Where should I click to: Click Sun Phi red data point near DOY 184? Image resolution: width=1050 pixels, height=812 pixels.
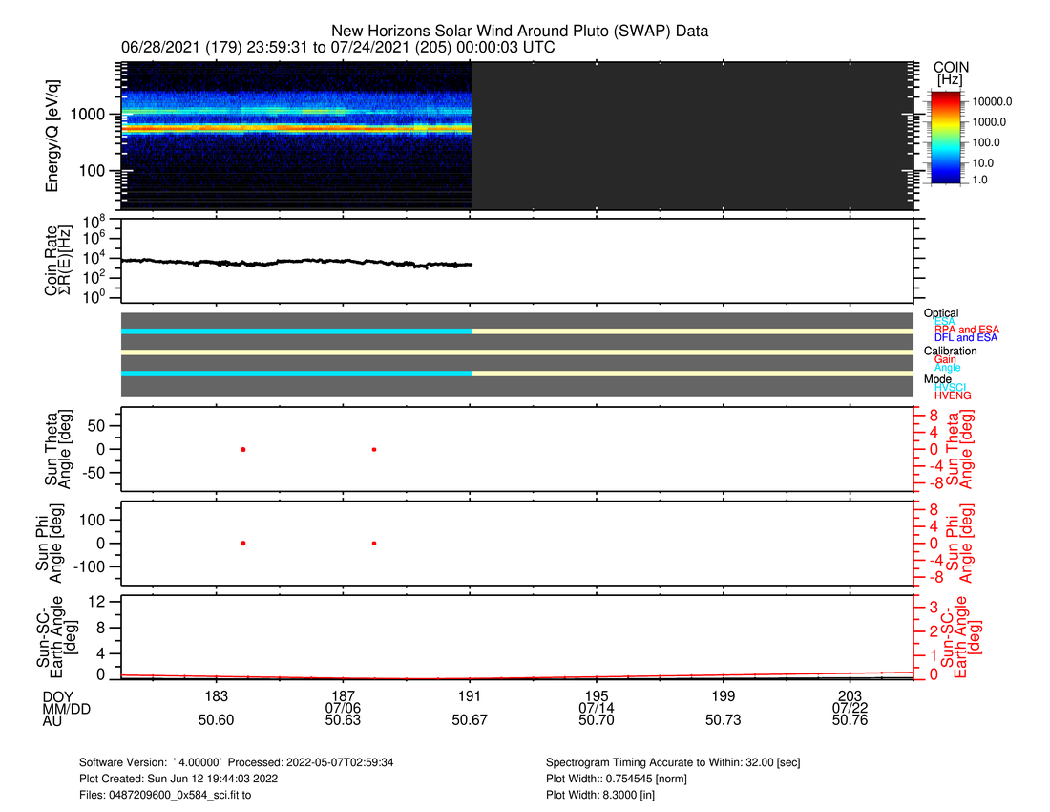click(243, 543)
